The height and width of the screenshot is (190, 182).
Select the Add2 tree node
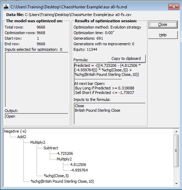point(22,137)
